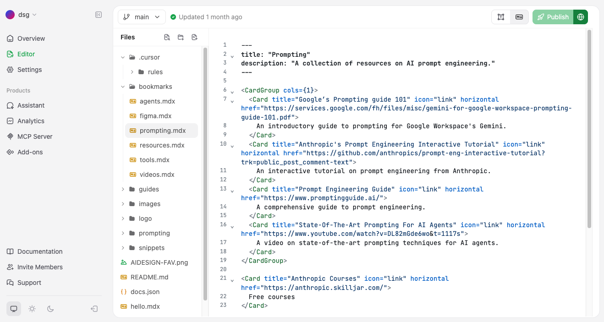Click the search files icon

pos(167,37)
